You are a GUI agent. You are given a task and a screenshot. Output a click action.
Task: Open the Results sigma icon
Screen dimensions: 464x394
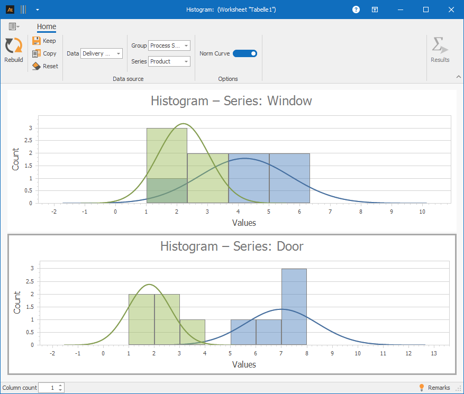440,46
